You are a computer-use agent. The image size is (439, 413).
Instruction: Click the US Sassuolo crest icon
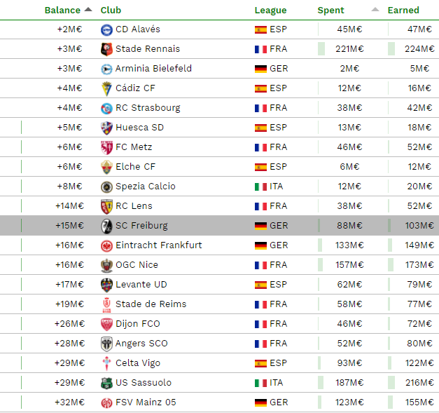point(106,384)
